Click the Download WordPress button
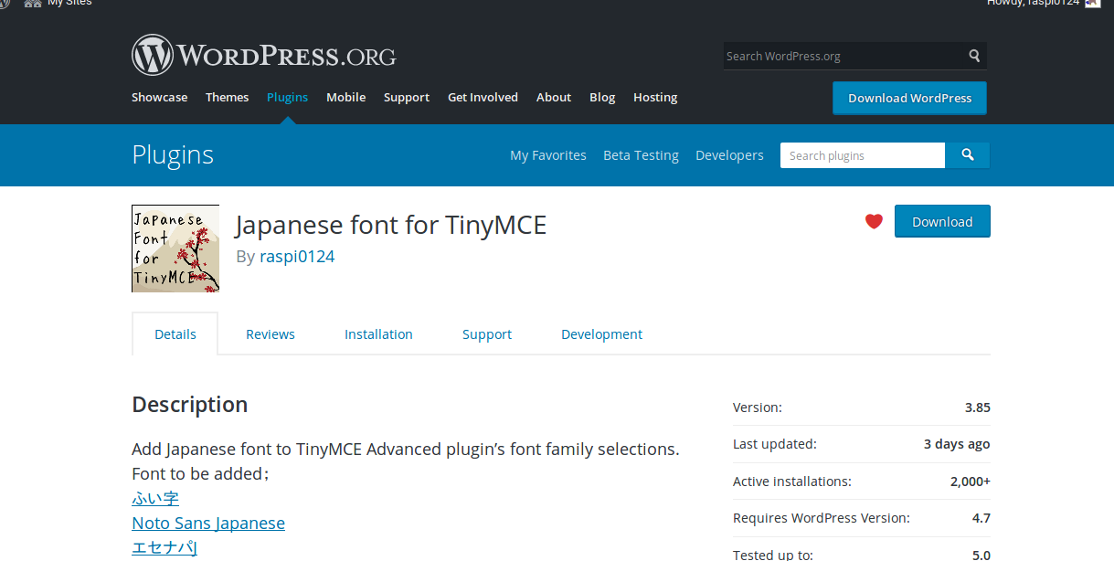Viewport: 1114px width, 561px height. pyautogui.click(x=909, y=98)
